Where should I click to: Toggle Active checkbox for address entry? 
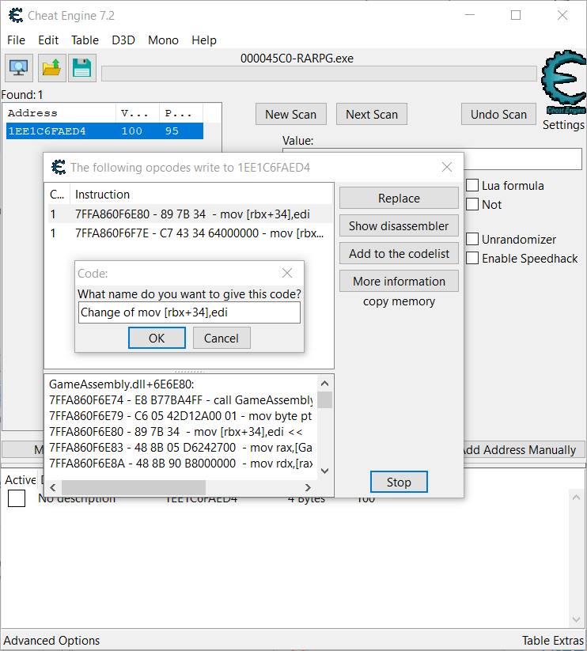click(17, 498)
